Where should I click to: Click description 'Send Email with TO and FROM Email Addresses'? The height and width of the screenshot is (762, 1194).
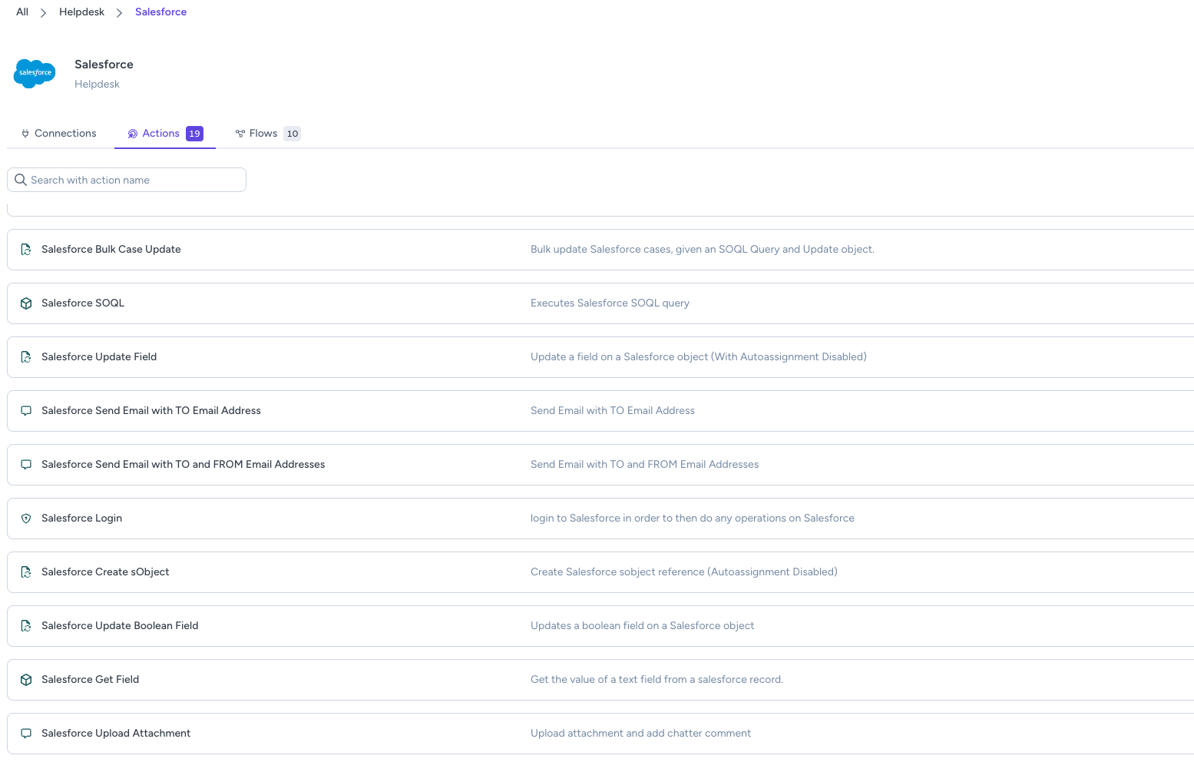tap(644, 465)
